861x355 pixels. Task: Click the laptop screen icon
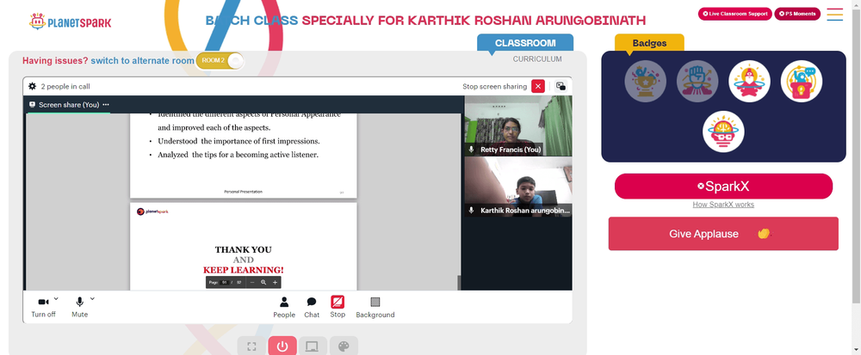pyautogui.click(x=313, y=346)
